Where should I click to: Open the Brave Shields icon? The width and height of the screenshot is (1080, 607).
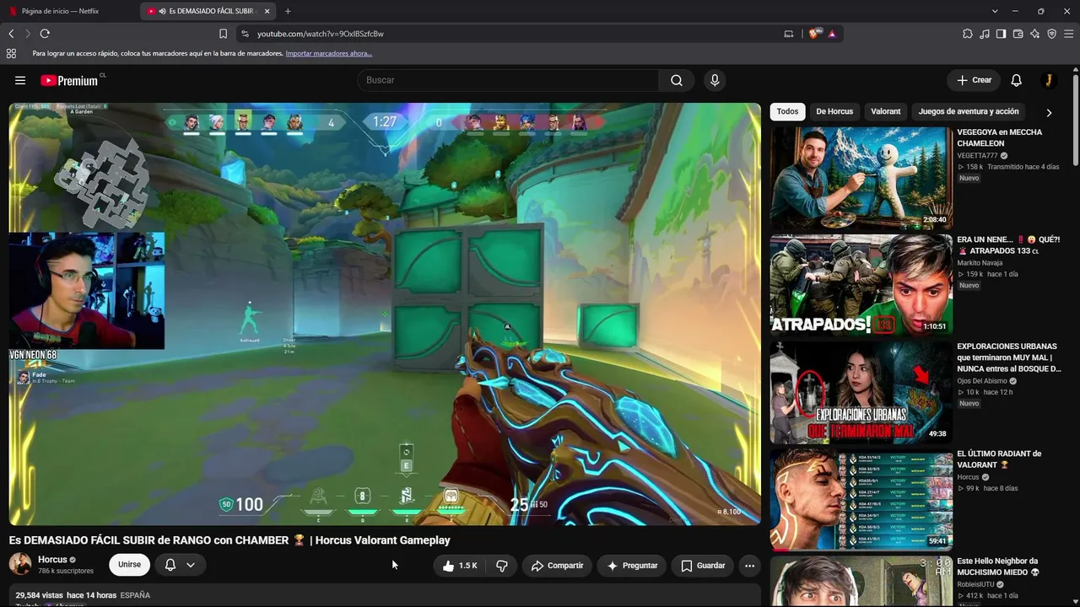point(814,34)
